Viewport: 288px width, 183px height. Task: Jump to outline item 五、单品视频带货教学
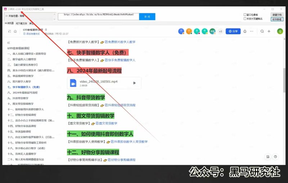[21, 76]
